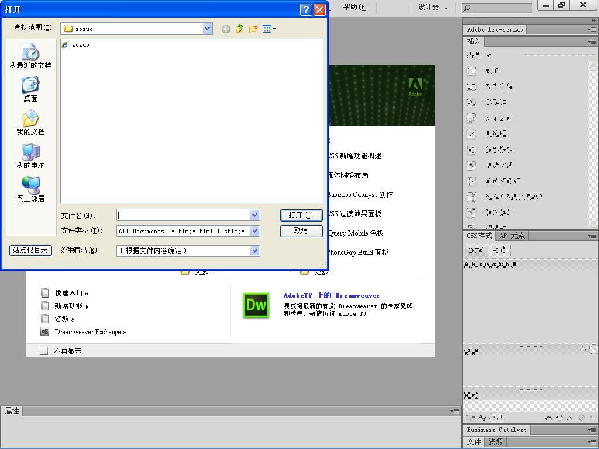Toggle the 不再显示 checkbox

(44, 351)
